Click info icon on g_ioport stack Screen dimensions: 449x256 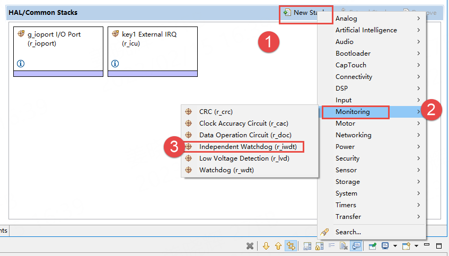(21, 64)
